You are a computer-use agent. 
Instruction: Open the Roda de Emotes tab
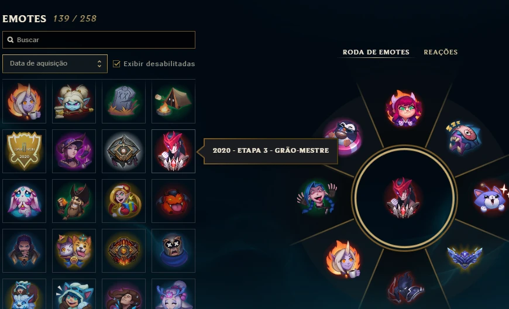(376, 52)
